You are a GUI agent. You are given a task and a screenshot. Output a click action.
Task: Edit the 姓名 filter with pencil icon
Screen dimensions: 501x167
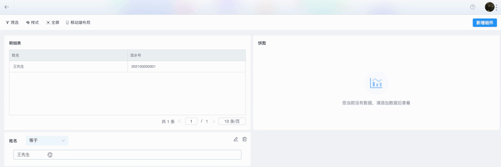click(236, 139)
